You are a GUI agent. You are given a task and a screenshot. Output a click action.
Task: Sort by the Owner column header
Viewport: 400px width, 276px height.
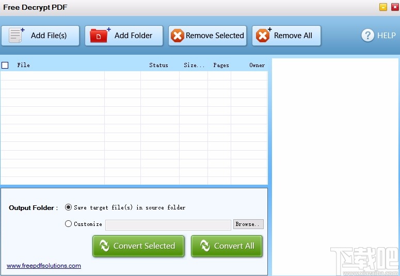257,65
